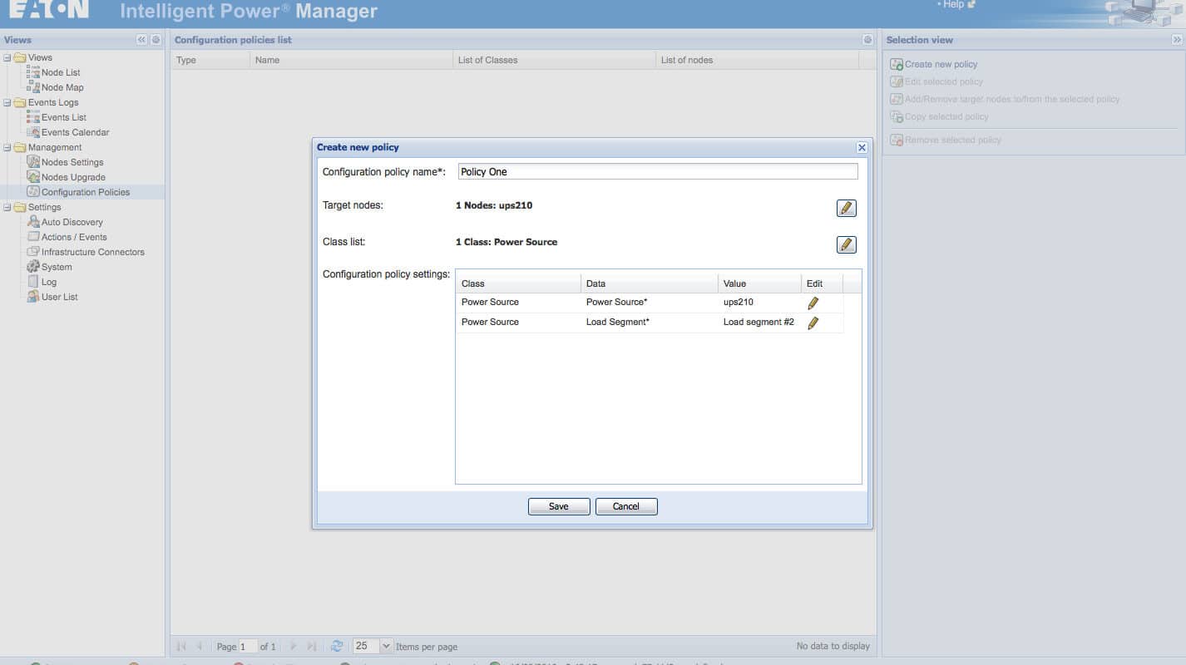Click the page number field
Image resolution: width=1186 pixels, height=665 pixels.
[x=248, y=646]
